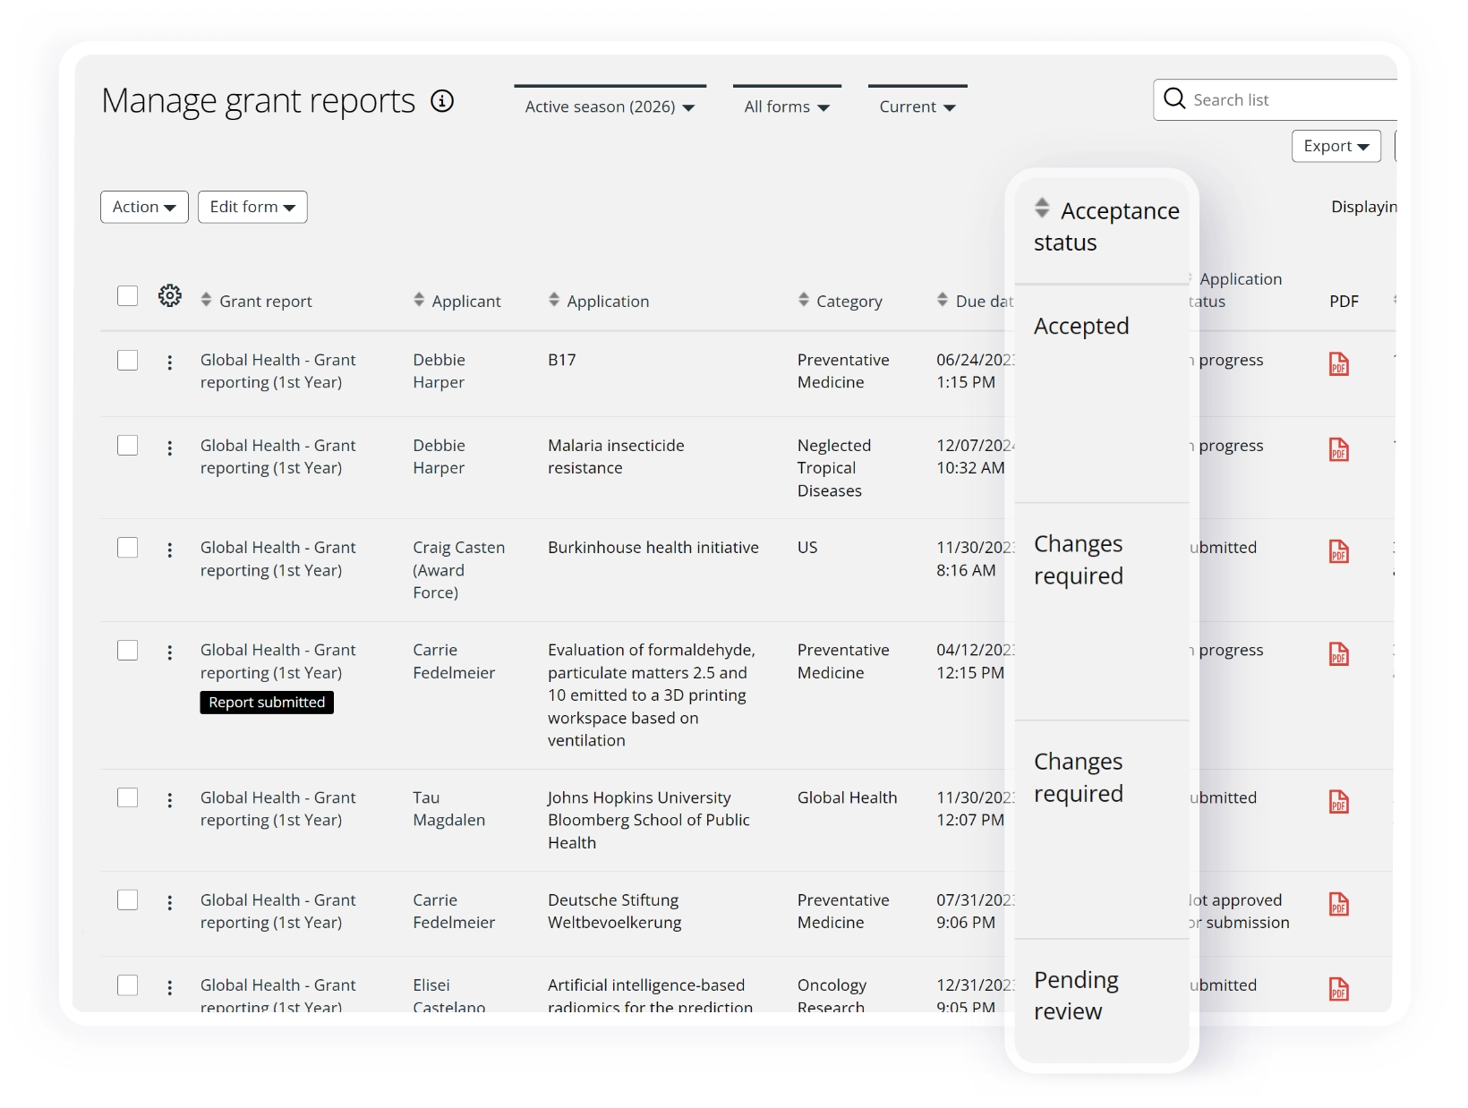Open row menu for Deutsche Stiftung Weltbevoelkerung
The height and width of the screenshot is (1108, 1468).
pyautogui.click(x=170, y=903)
